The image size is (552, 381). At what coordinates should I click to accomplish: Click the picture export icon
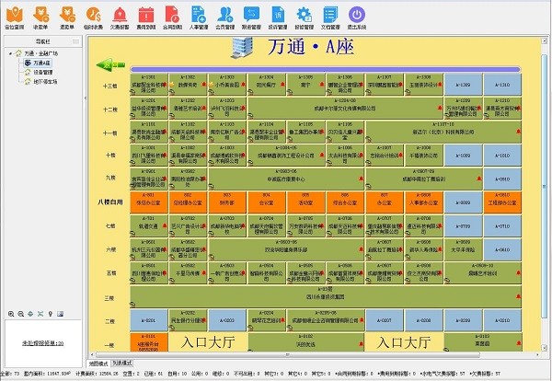coord(60,314)
